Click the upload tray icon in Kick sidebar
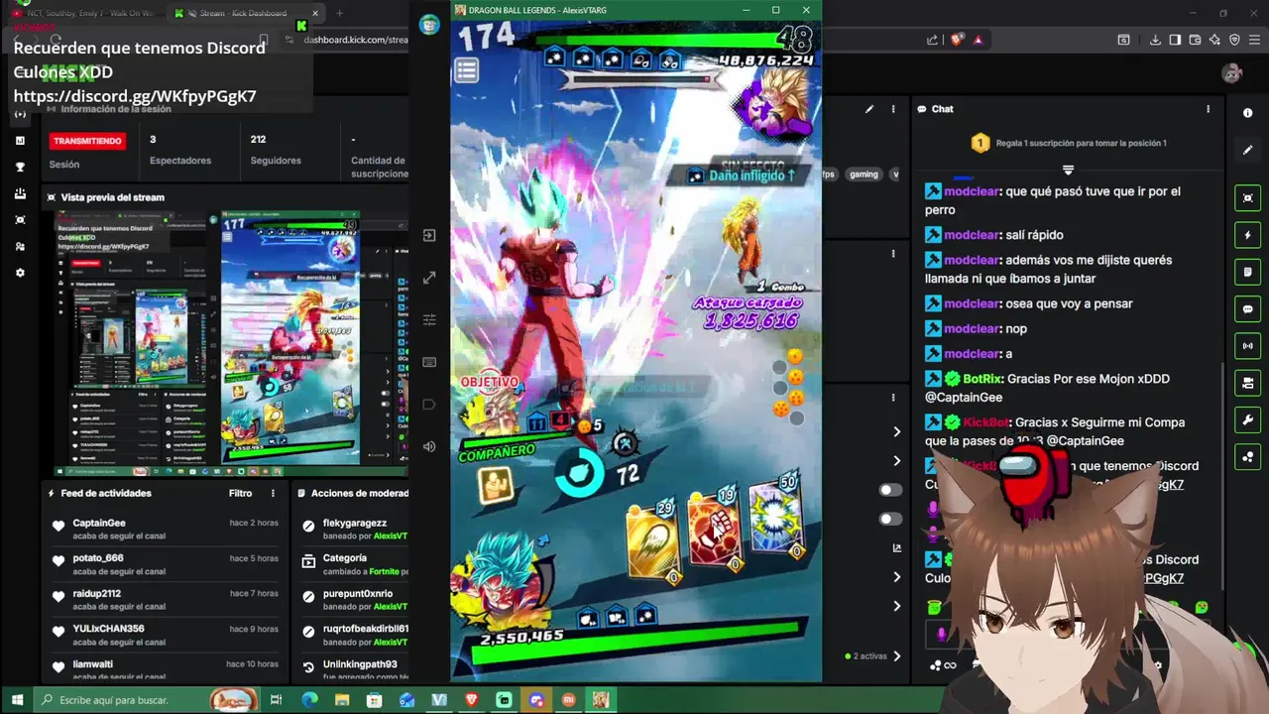Viewport: 1269px width, 714px height. point(20,193)
